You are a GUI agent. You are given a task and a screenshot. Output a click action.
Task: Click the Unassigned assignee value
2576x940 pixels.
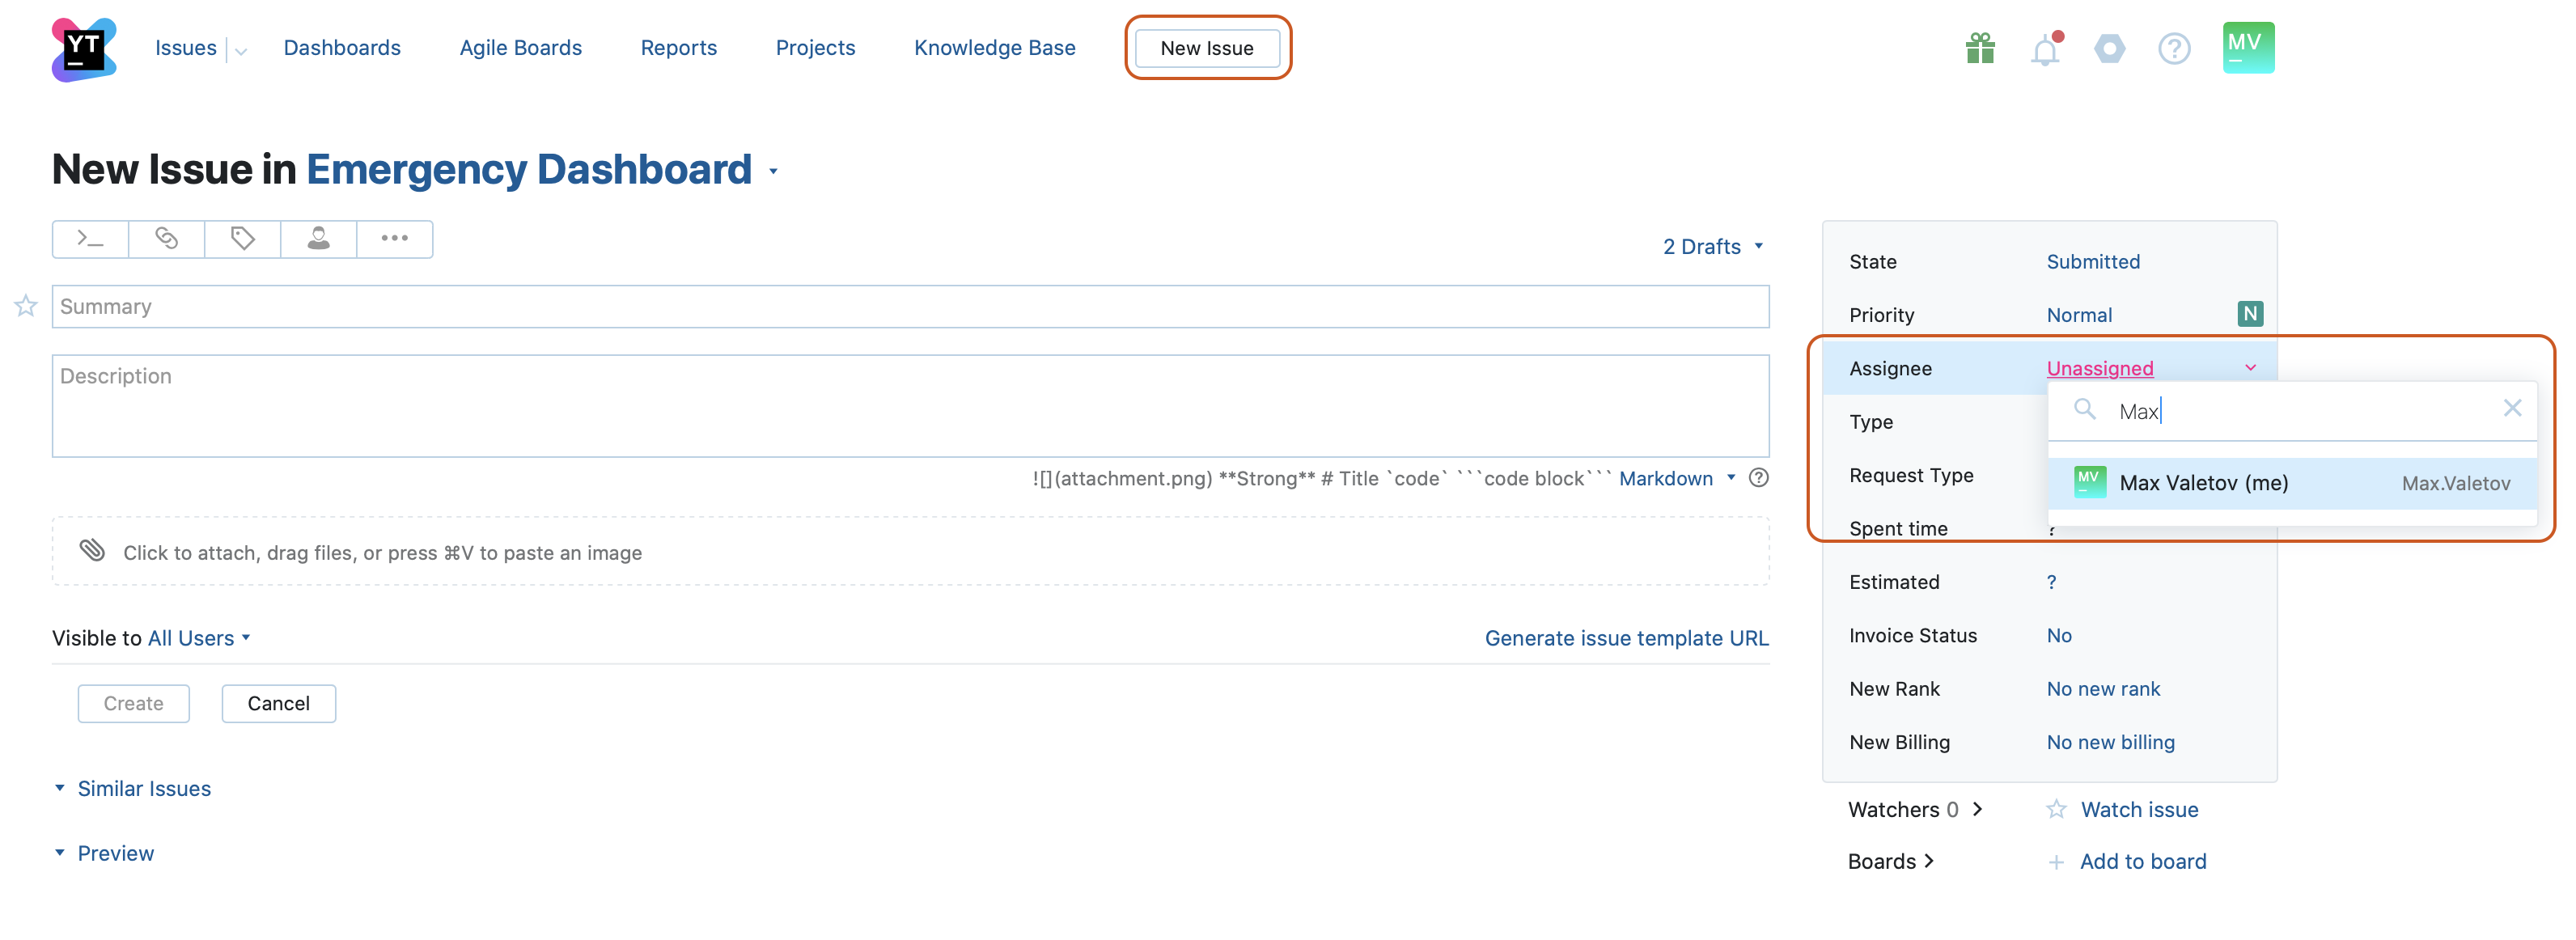click(2100, 368)
